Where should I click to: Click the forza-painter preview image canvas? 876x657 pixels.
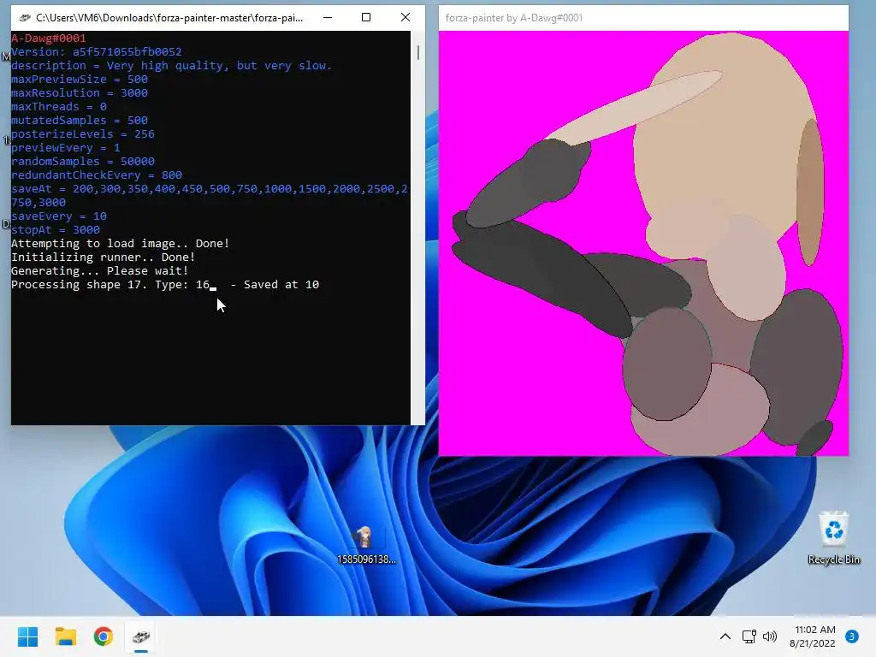click(643, 243)
